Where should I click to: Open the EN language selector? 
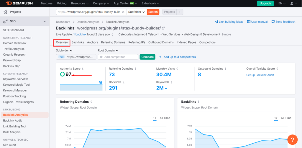tap(282, 3)
